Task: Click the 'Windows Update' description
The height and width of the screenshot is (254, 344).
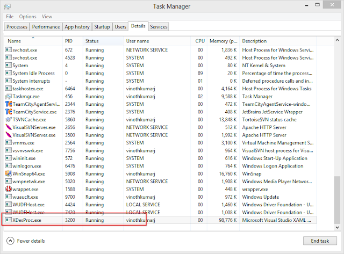Action: coord(260,197)
